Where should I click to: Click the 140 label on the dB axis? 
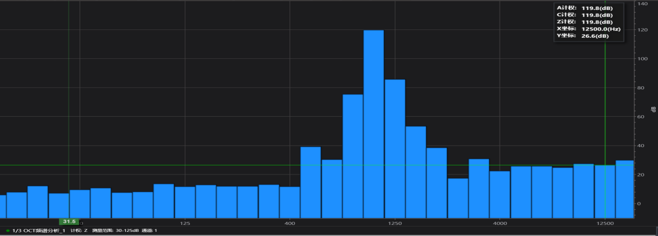(642, 4)
